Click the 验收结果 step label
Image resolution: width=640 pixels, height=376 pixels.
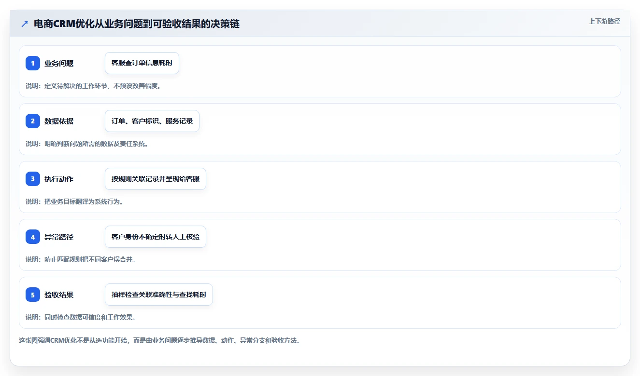59,295
